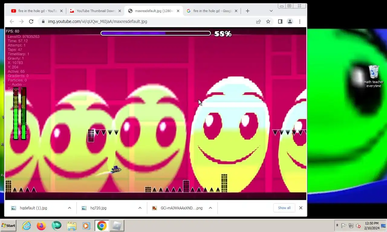Select the 'math teacher everytime' Recycle Bin icon
This screenshot has height=232, width=387.
[x=374, y=76]
